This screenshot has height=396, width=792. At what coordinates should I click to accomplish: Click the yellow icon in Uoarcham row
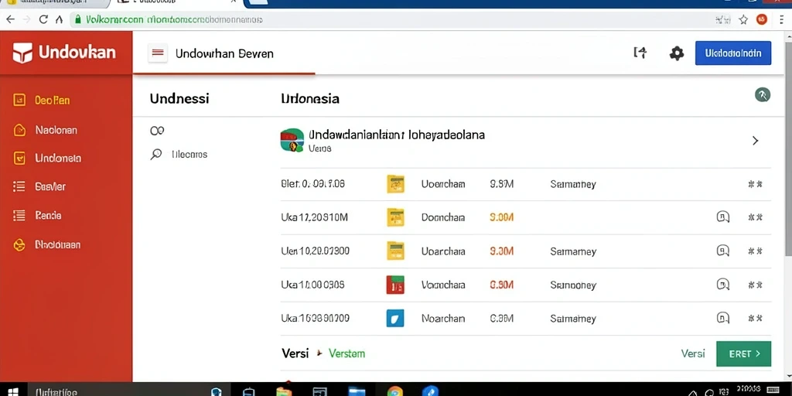click(395, 184)
